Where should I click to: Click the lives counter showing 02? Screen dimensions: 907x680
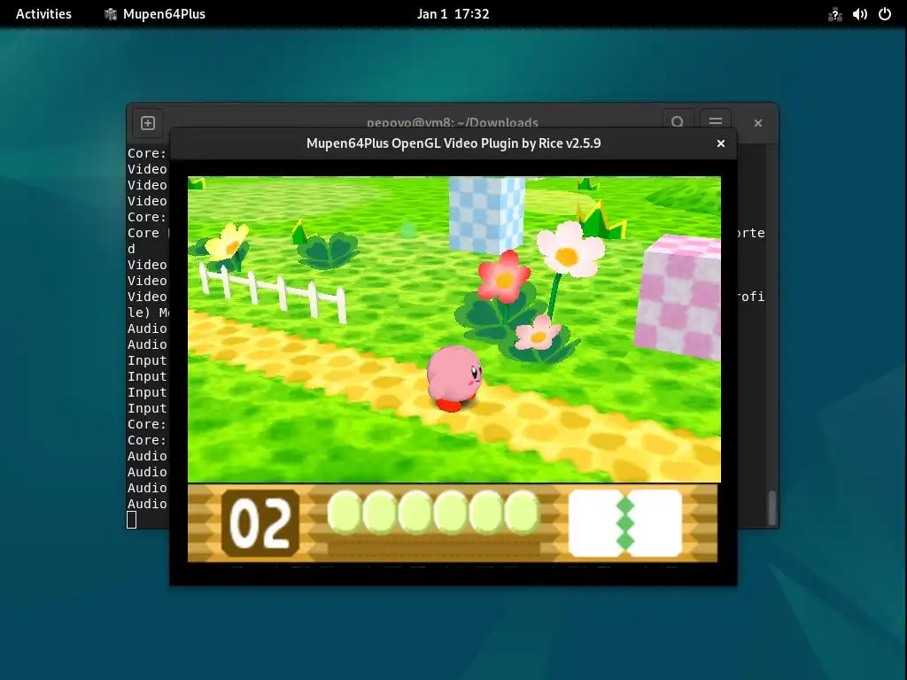pyautogui.click(x=260, y=523)
